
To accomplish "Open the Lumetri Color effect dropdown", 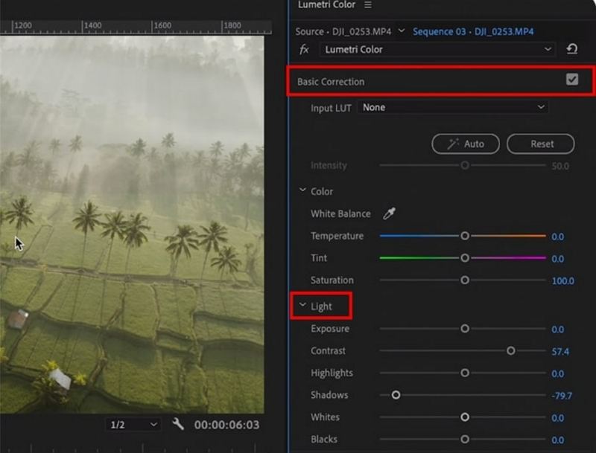I will point(438,50).
